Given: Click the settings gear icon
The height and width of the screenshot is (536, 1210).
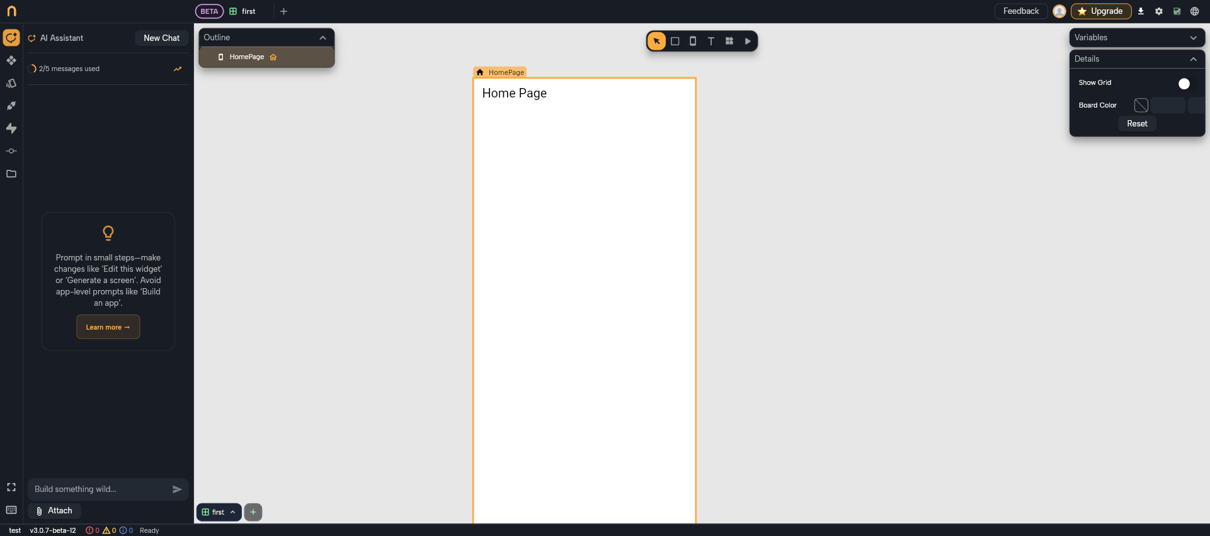Looking at the screenshot, I should [1159, 11].
